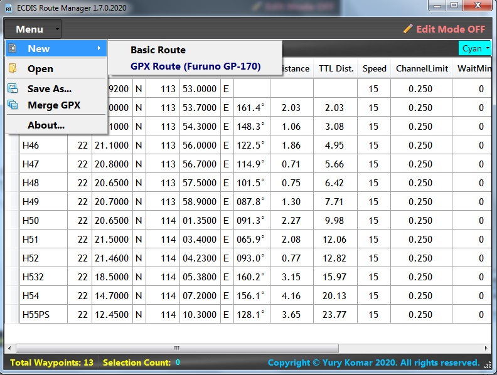Click course cell 101.5° in H48 row
The height and width of the screenshot is (375, 497).
tap(252, 182)
